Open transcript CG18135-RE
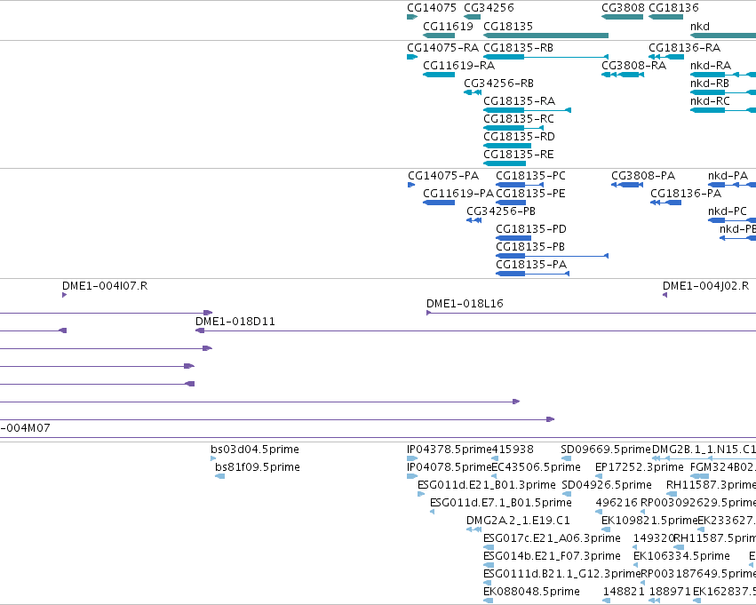The image size is (756, 605). point(518,155)
